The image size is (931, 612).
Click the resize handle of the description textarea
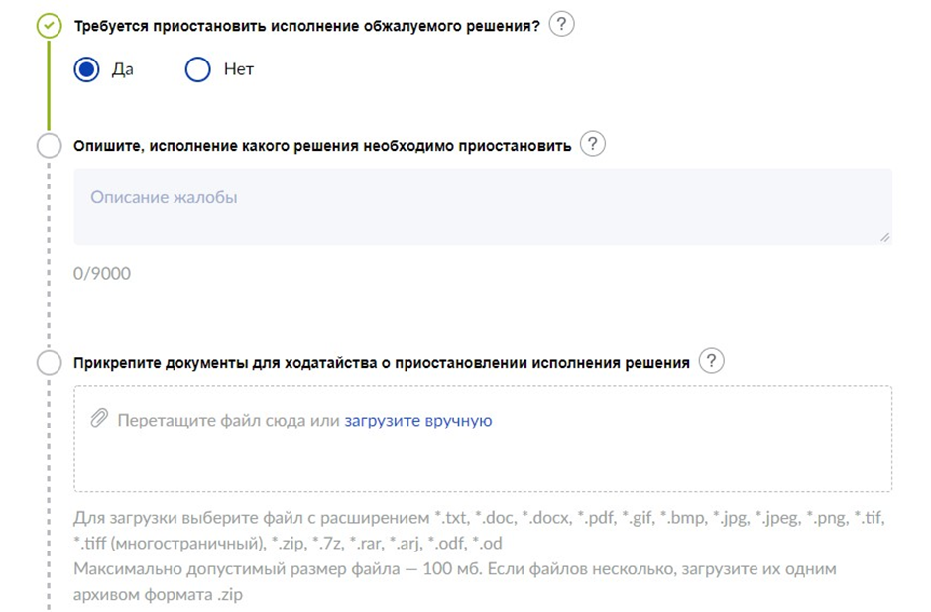884,237
